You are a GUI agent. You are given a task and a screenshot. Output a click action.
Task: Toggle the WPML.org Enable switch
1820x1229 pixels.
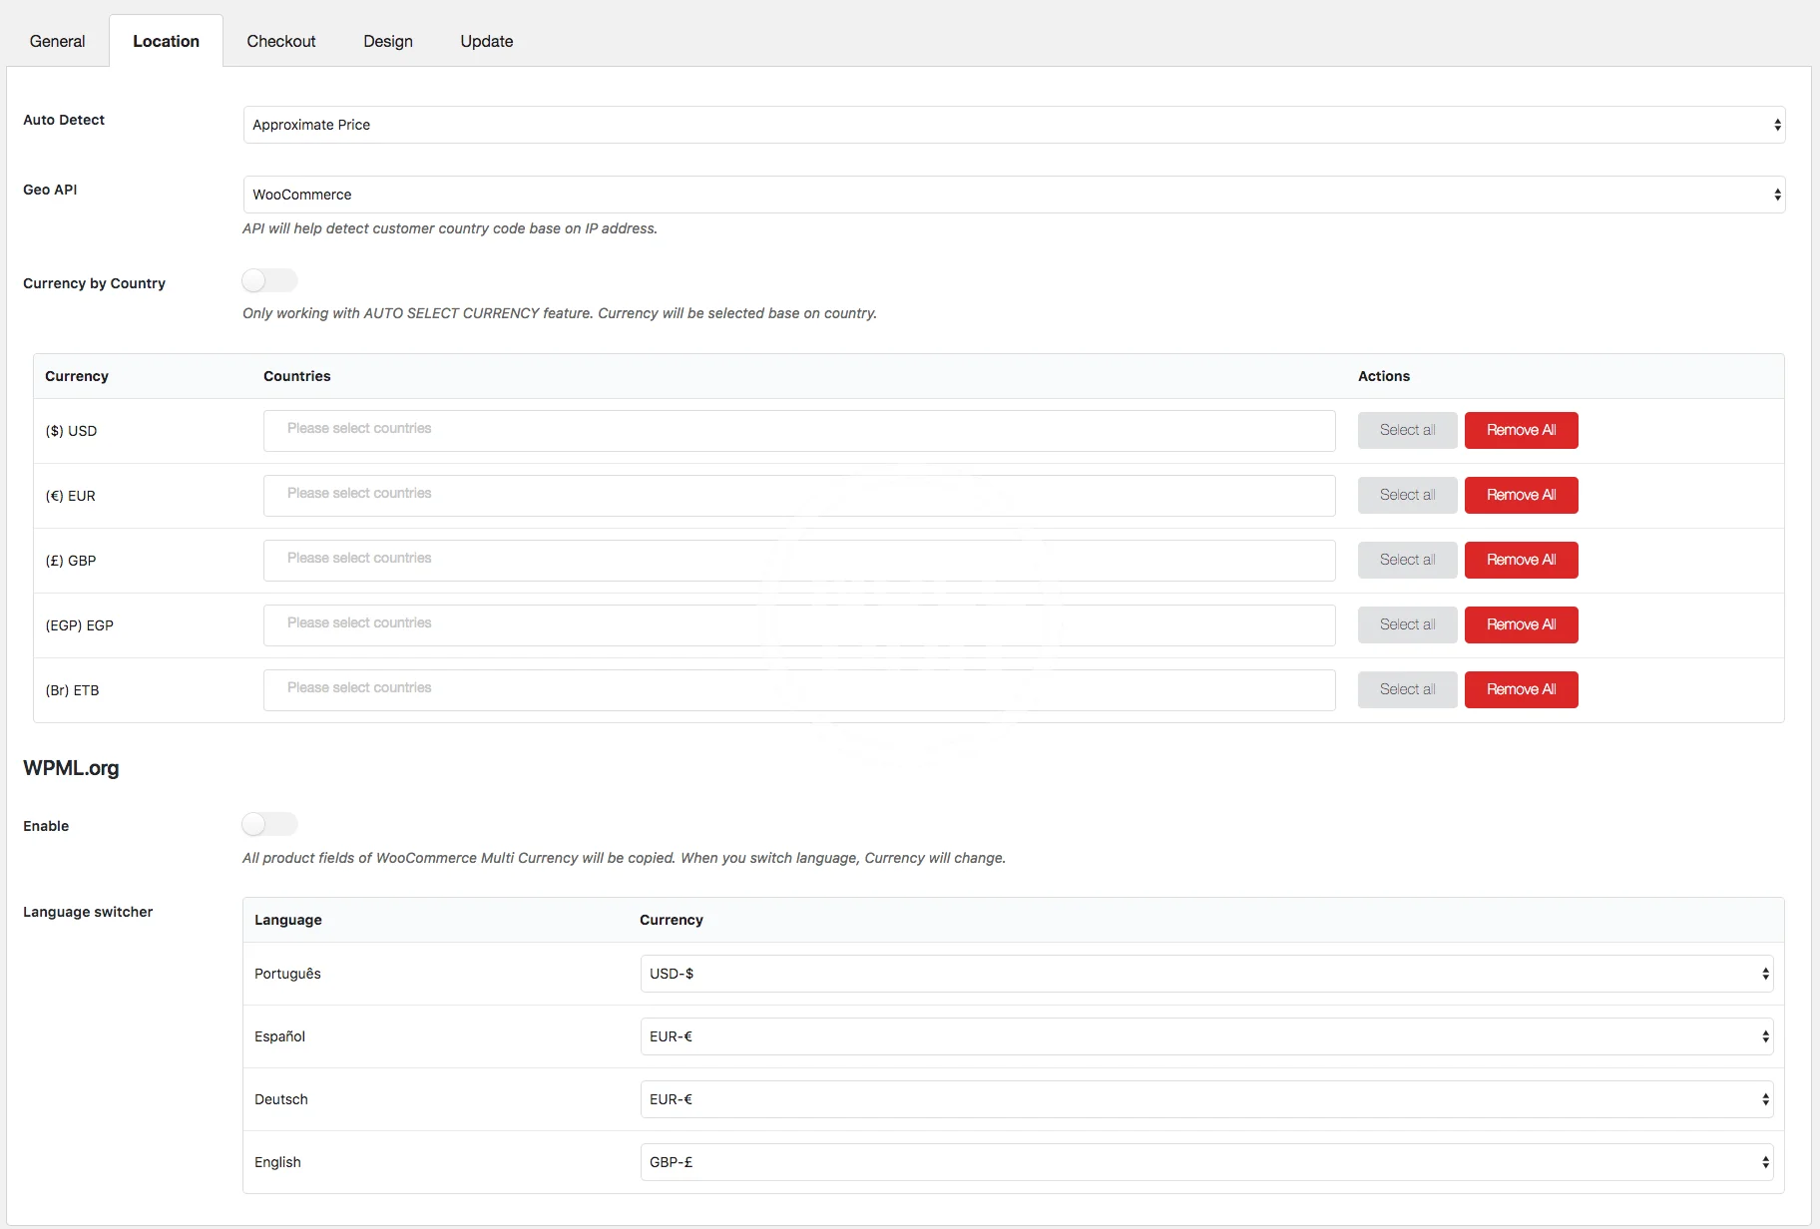pyautogui.click(x=269, y=824)
